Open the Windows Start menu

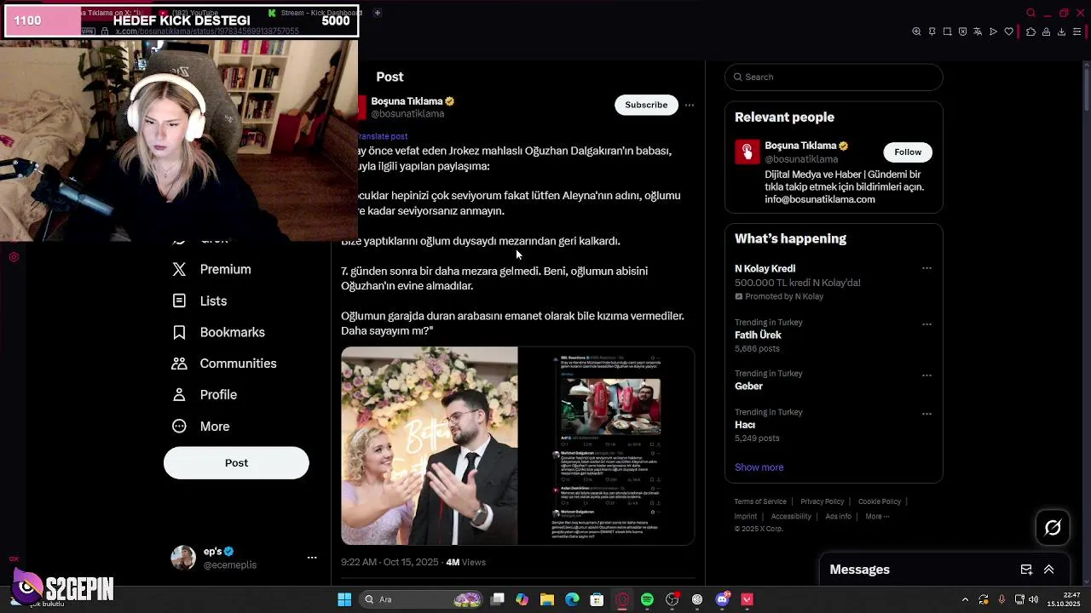click(344, 599)
